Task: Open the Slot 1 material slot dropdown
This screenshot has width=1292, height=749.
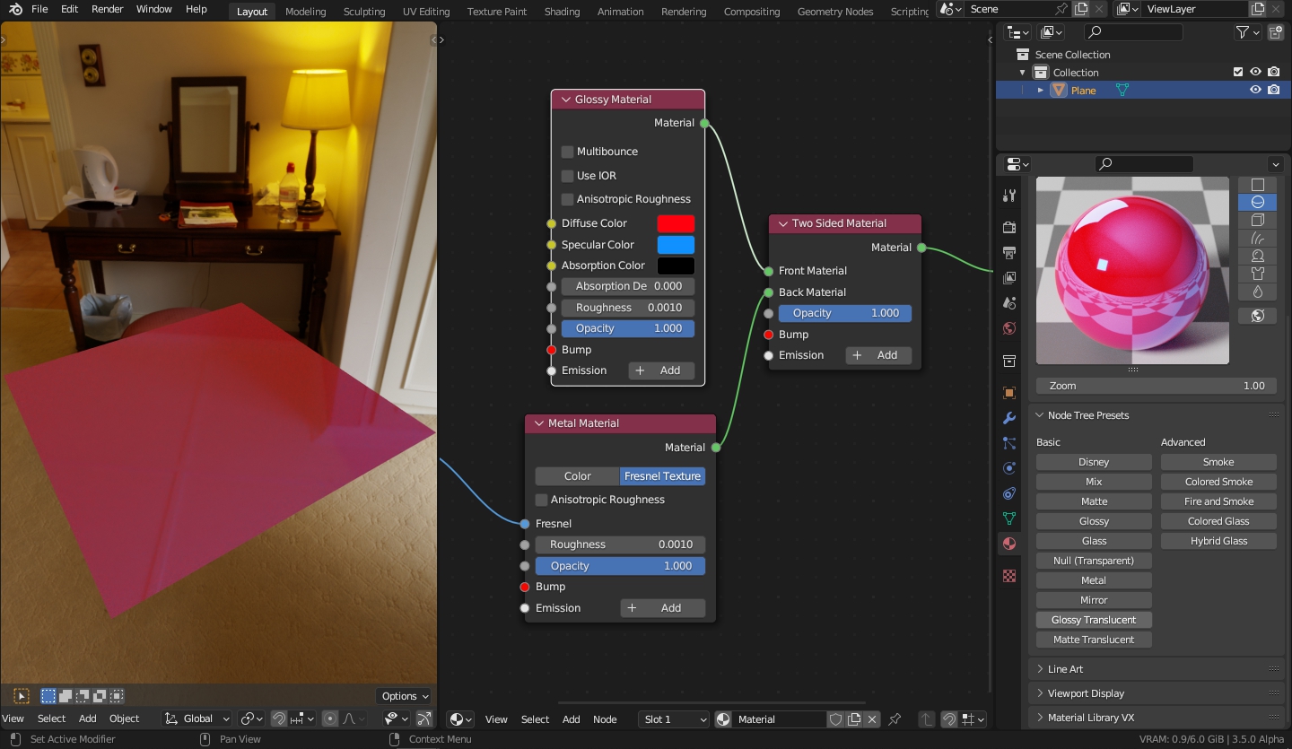Action: 674,719
